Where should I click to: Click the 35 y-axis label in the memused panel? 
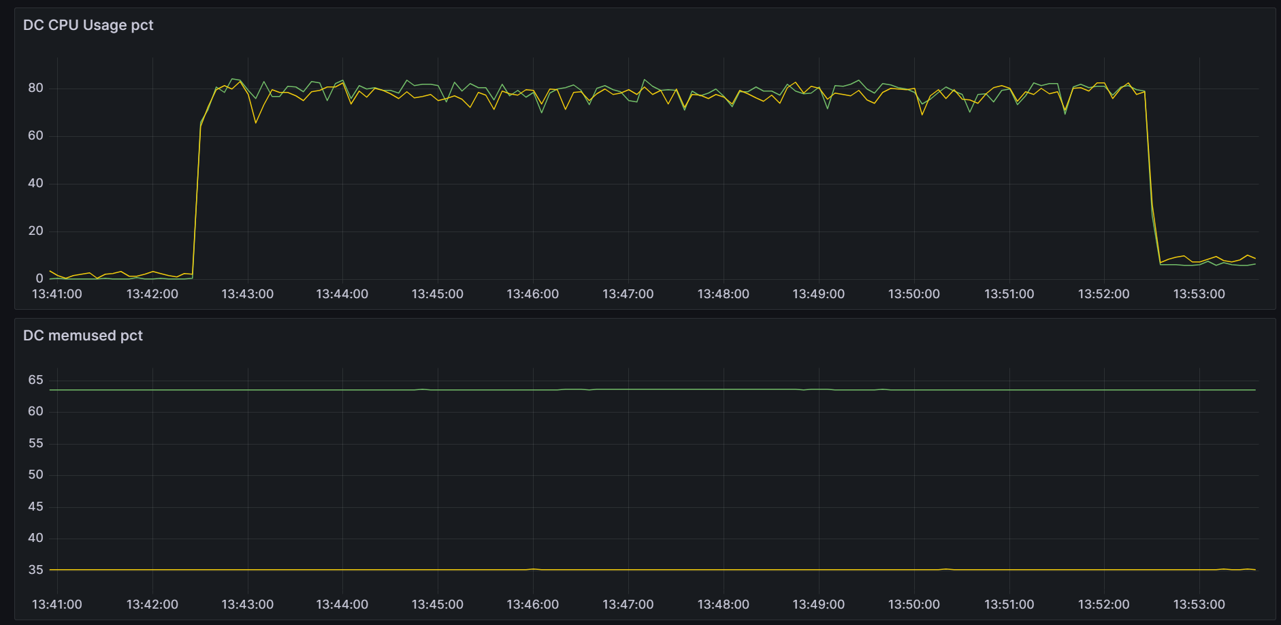(35, 570)
